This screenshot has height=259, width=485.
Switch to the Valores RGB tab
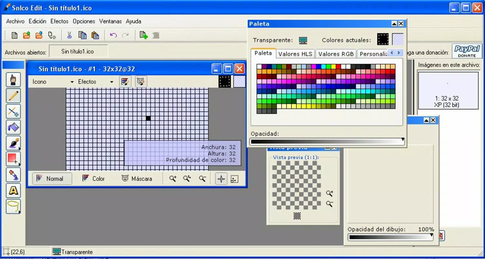click(336, 54)
